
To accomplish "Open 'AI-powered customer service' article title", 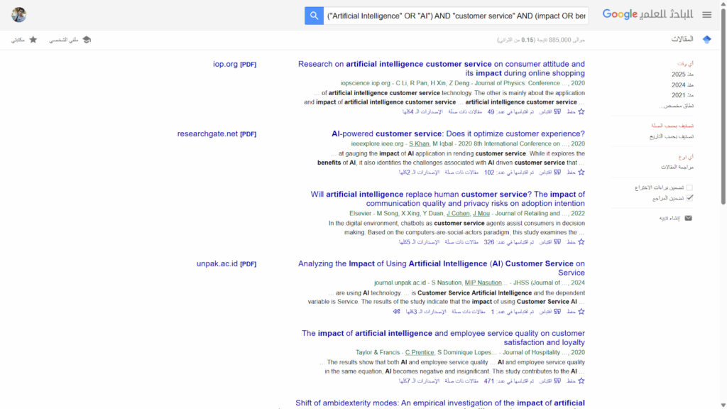I will (x=458, y=133).
